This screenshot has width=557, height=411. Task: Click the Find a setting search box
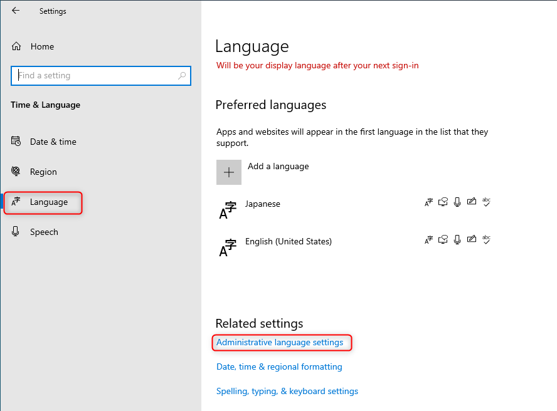click(x=94, y=76)
